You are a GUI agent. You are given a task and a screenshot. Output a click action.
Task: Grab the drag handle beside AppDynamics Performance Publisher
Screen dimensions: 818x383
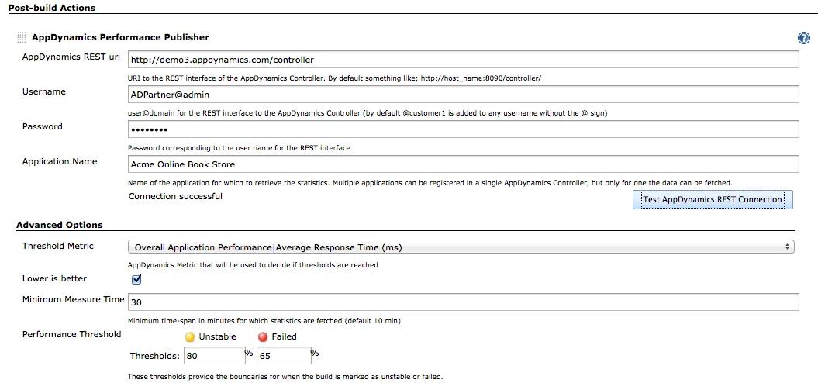(x=22, y=37)
